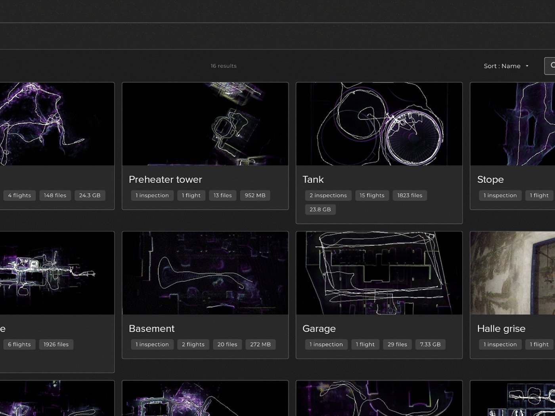Click the Basement asset title
Viewport: 555px width, 416px height.
point(151,328)
